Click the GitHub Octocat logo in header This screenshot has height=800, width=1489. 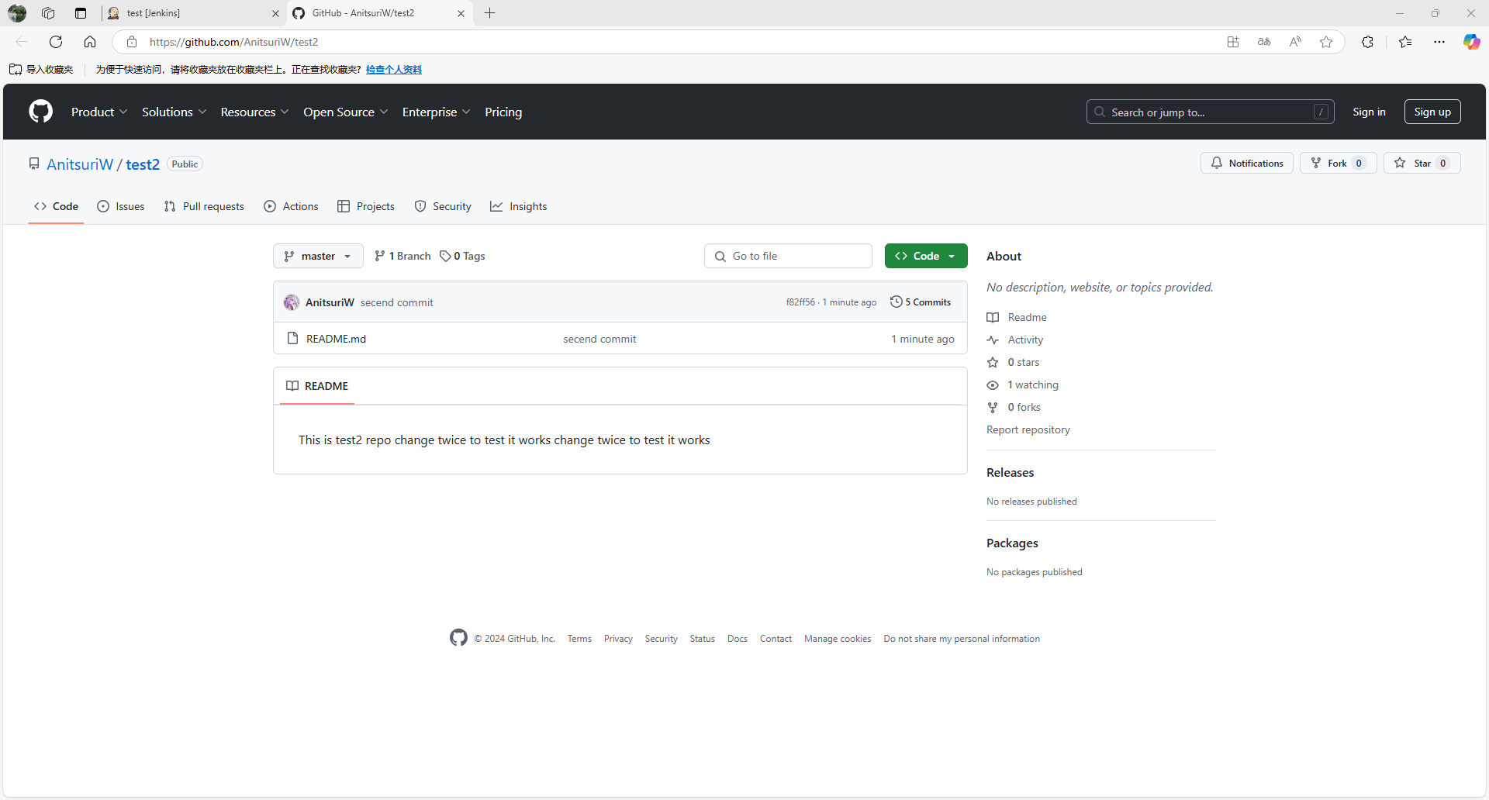40,112
